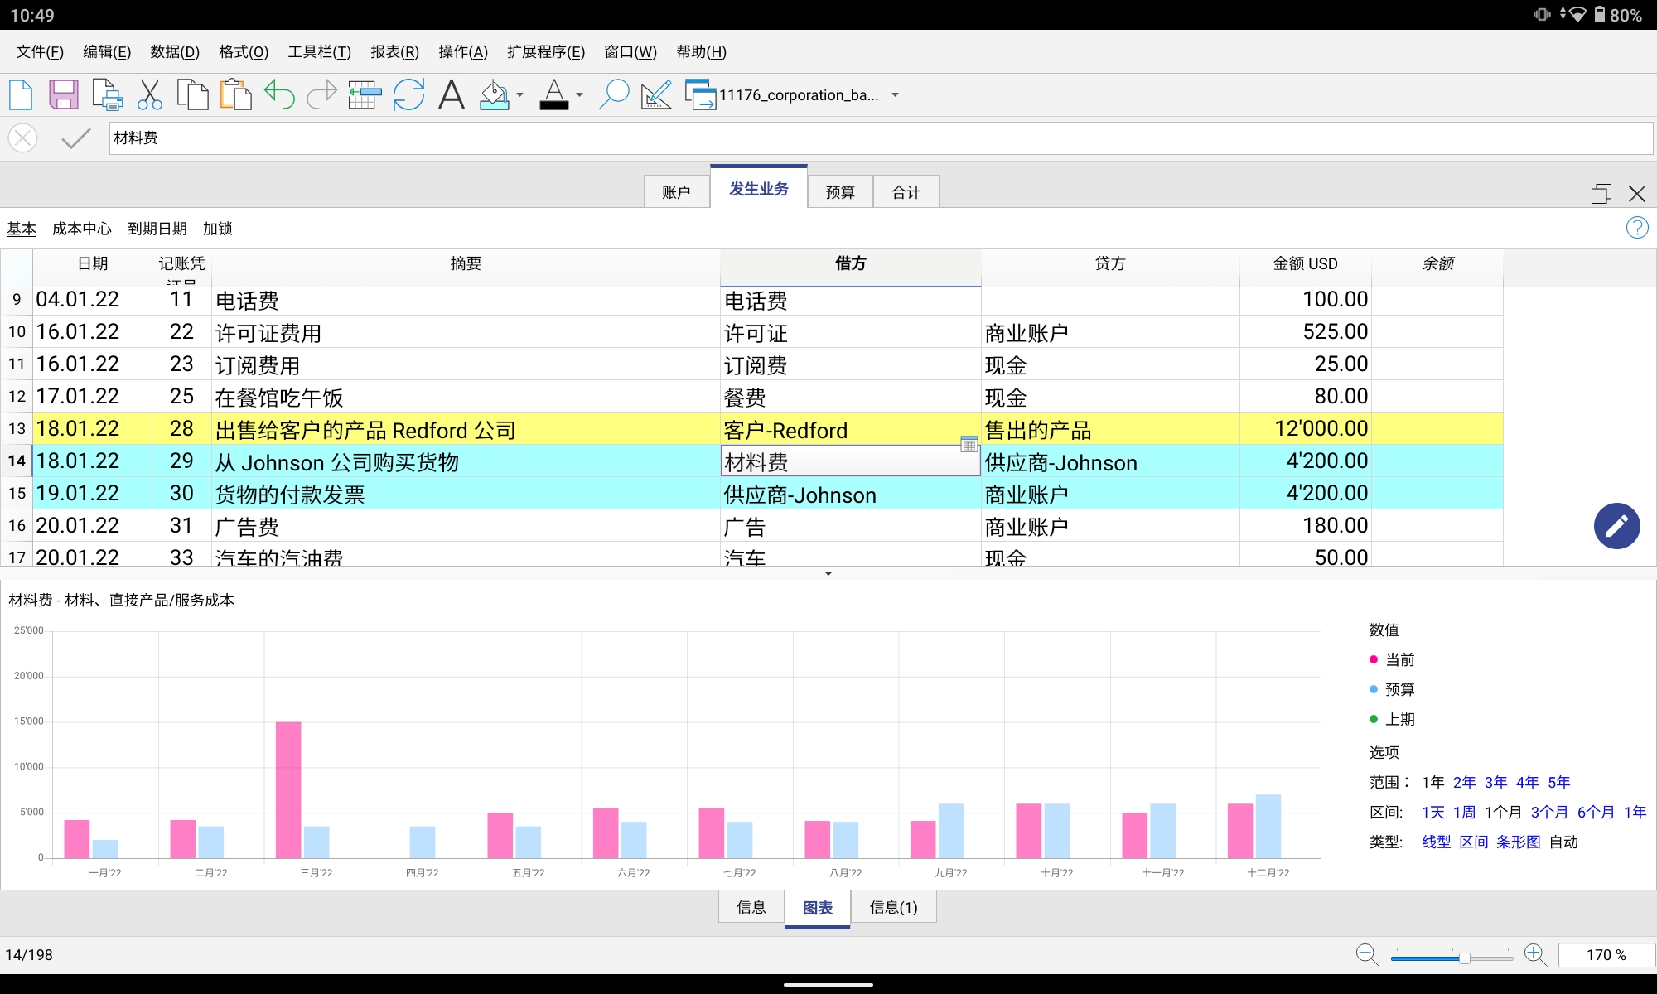
Task: Open the 报表(R) menu
Action: coord(394,52)
